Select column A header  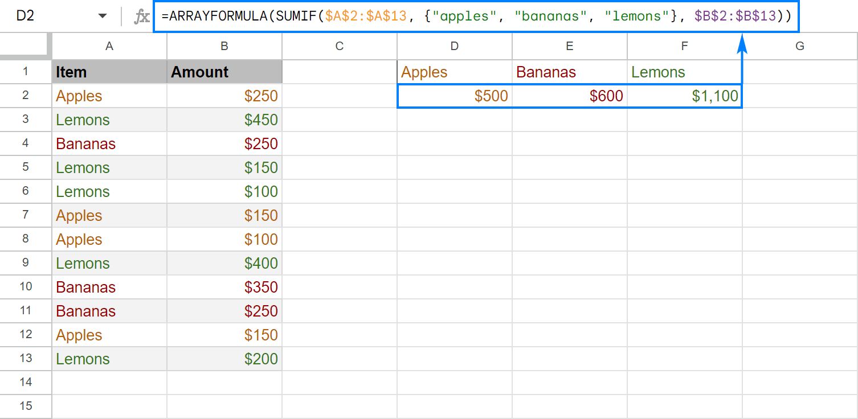point(109,46)
